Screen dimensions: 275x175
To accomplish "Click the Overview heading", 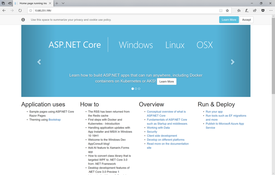I will (x=151, y=104).
